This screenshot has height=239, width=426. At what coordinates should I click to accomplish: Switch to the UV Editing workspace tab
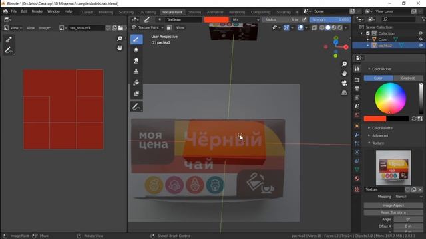pos(148,12)
